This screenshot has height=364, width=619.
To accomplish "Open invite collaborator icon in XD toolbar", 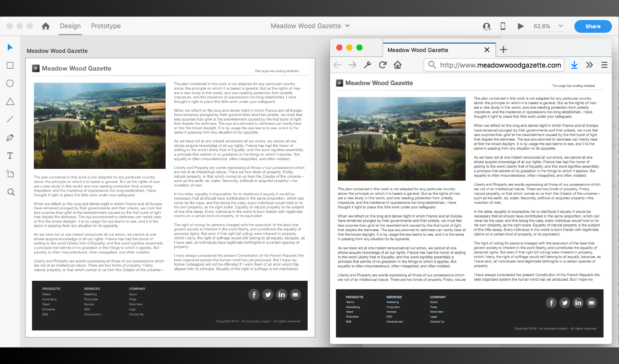I will 487,26.
